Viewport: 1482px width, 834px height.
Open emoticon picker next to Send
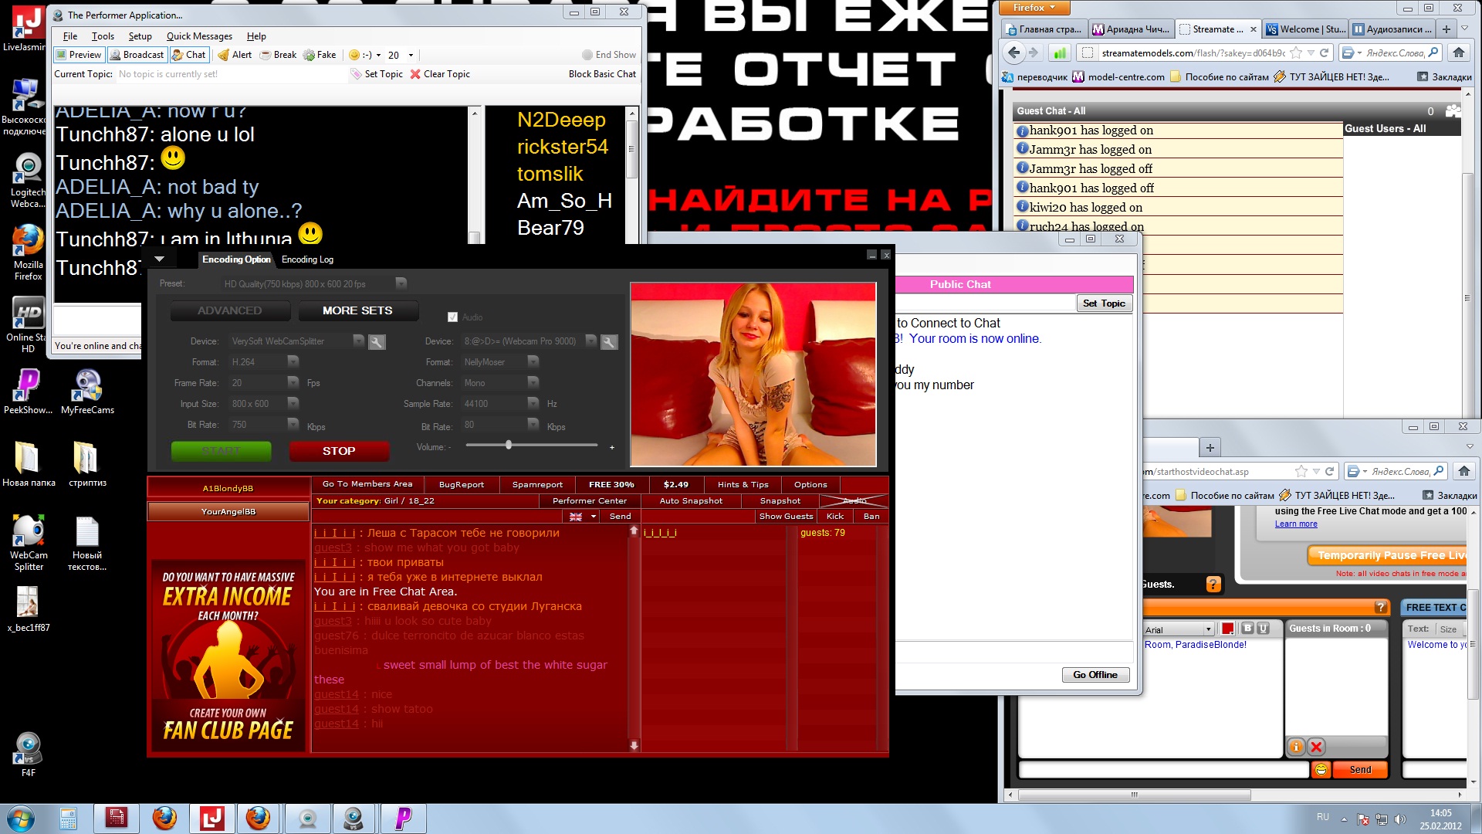[x=1321, y=770]
